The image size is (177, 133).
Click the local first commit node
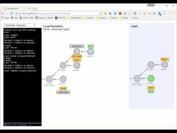(49, 79)
